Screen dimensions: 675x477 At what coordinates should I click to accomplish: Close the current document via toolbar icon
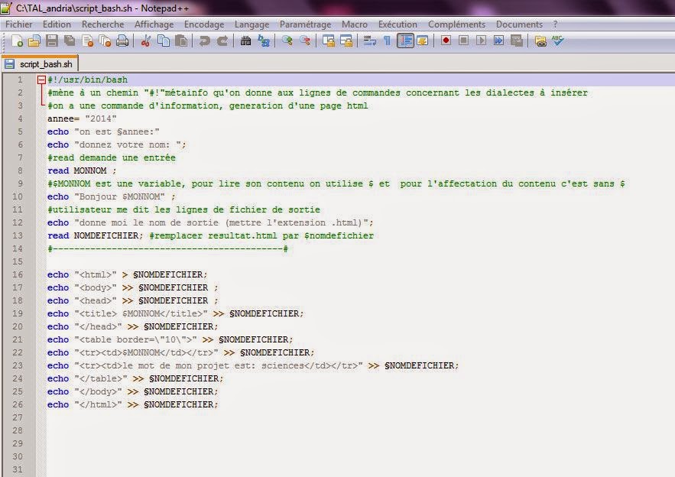click(x=87, y=41)
